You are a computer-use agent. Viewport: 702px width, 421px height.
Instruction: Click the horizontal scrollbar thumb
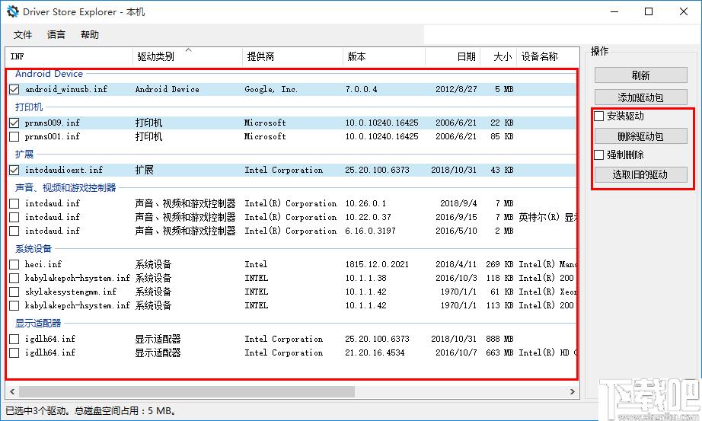[x=187, y=392]
